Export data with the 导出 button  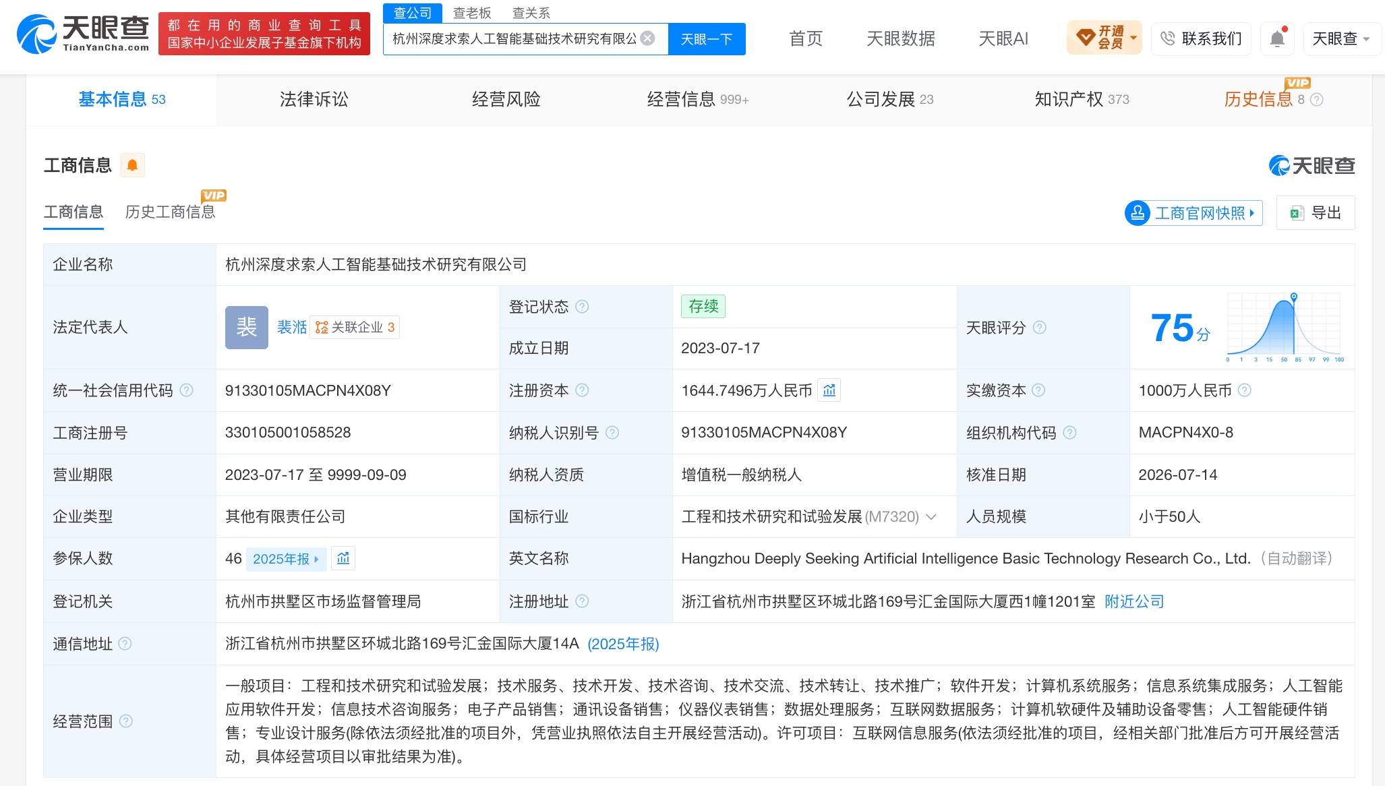pyautogui.click(x=1316, y=213)
